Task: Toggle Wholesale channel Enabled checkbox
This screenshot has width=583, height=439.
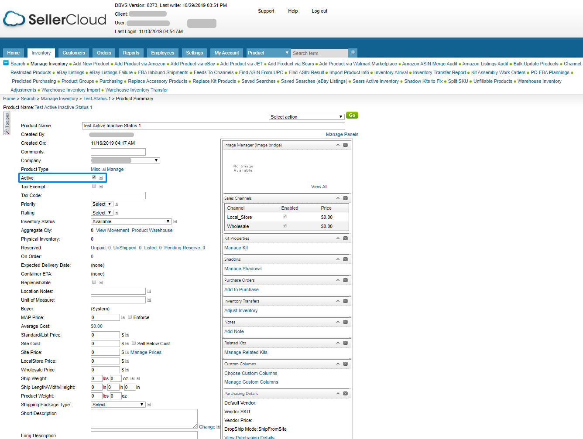Action: tap(285, 226)
